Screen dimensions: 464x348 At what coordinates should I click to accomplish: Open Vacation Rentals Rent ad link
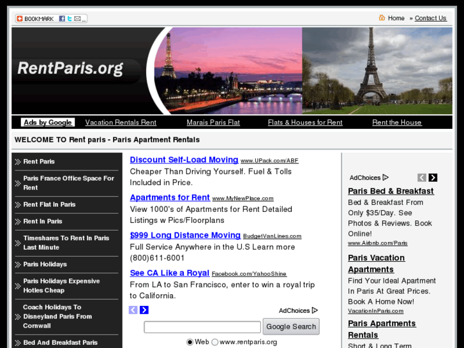pyautogui.click(x=121, y=123)
